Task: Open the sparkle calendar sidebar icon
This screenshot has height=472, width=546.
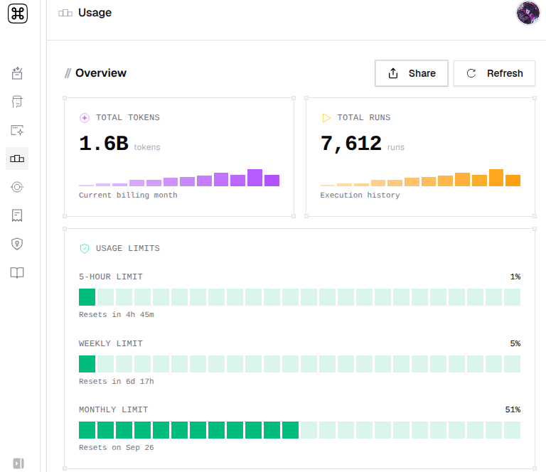Action: [17, 73]
